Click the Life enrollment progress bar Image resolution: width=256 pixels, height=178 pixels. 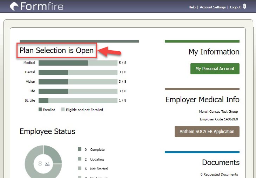coord(78,91)
